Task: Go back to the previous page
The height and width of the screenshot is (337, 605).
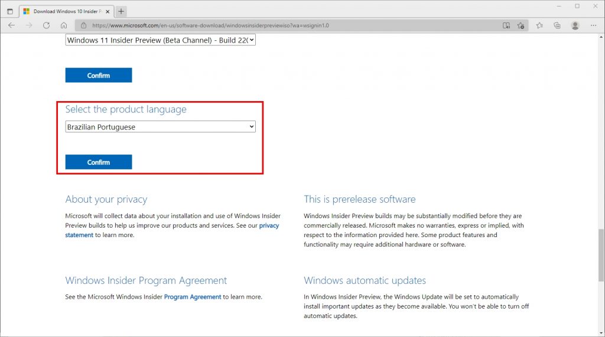Action: [x=12, y=25]
